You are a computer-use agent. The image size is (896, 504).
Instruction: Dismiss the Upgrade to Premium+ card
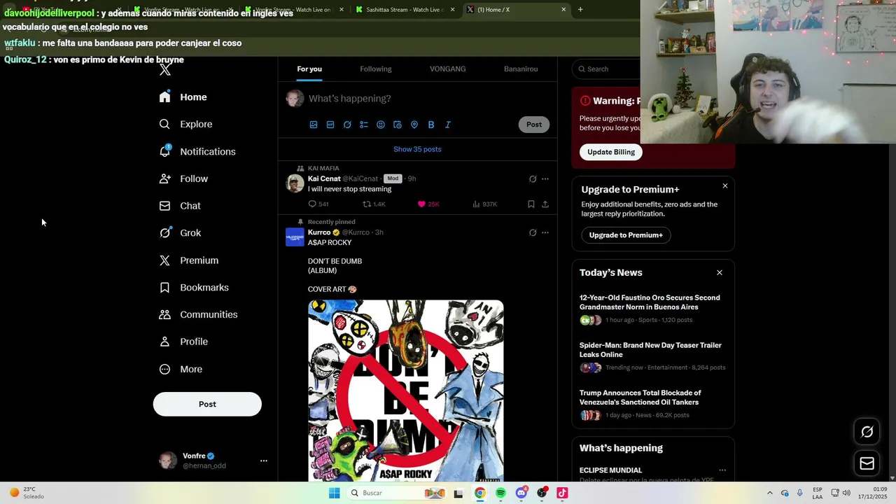[725, 186]
